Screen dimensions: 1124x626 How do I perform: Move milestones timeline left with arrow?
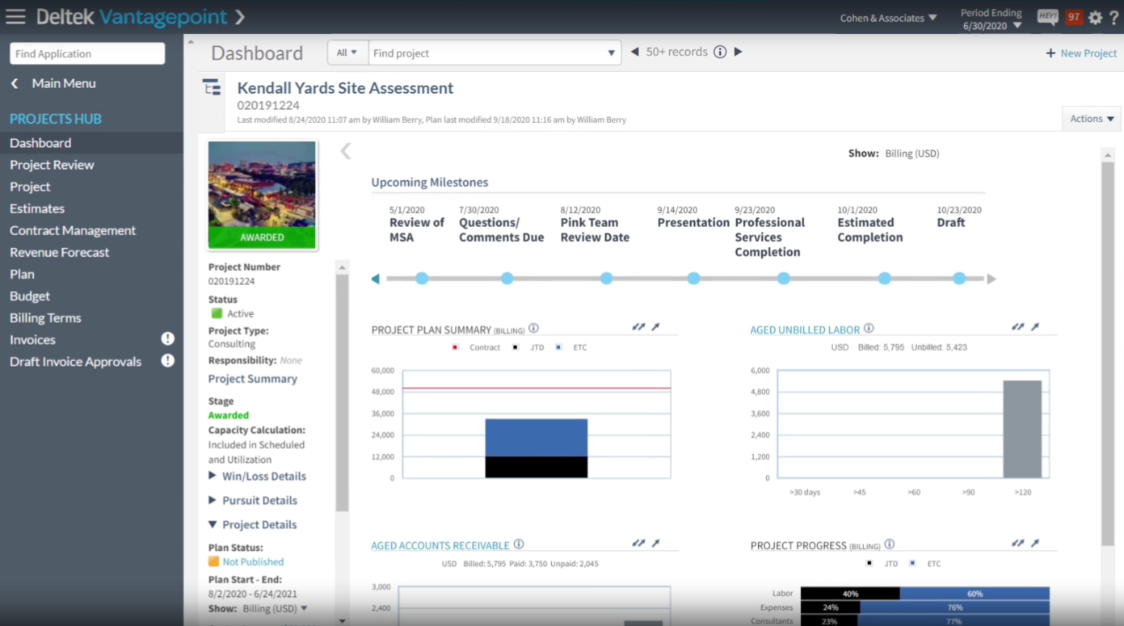pos(376,279)
